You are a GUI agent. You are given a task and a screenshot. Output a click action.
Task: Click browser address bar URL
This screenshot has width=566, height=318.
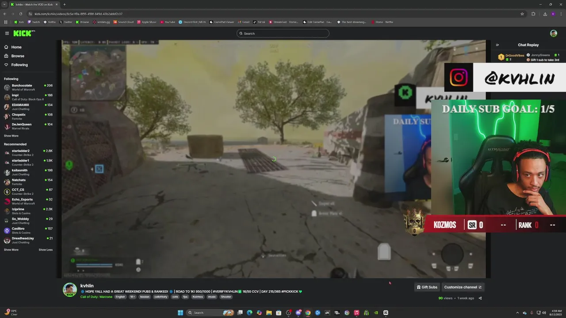click(79, 14)
